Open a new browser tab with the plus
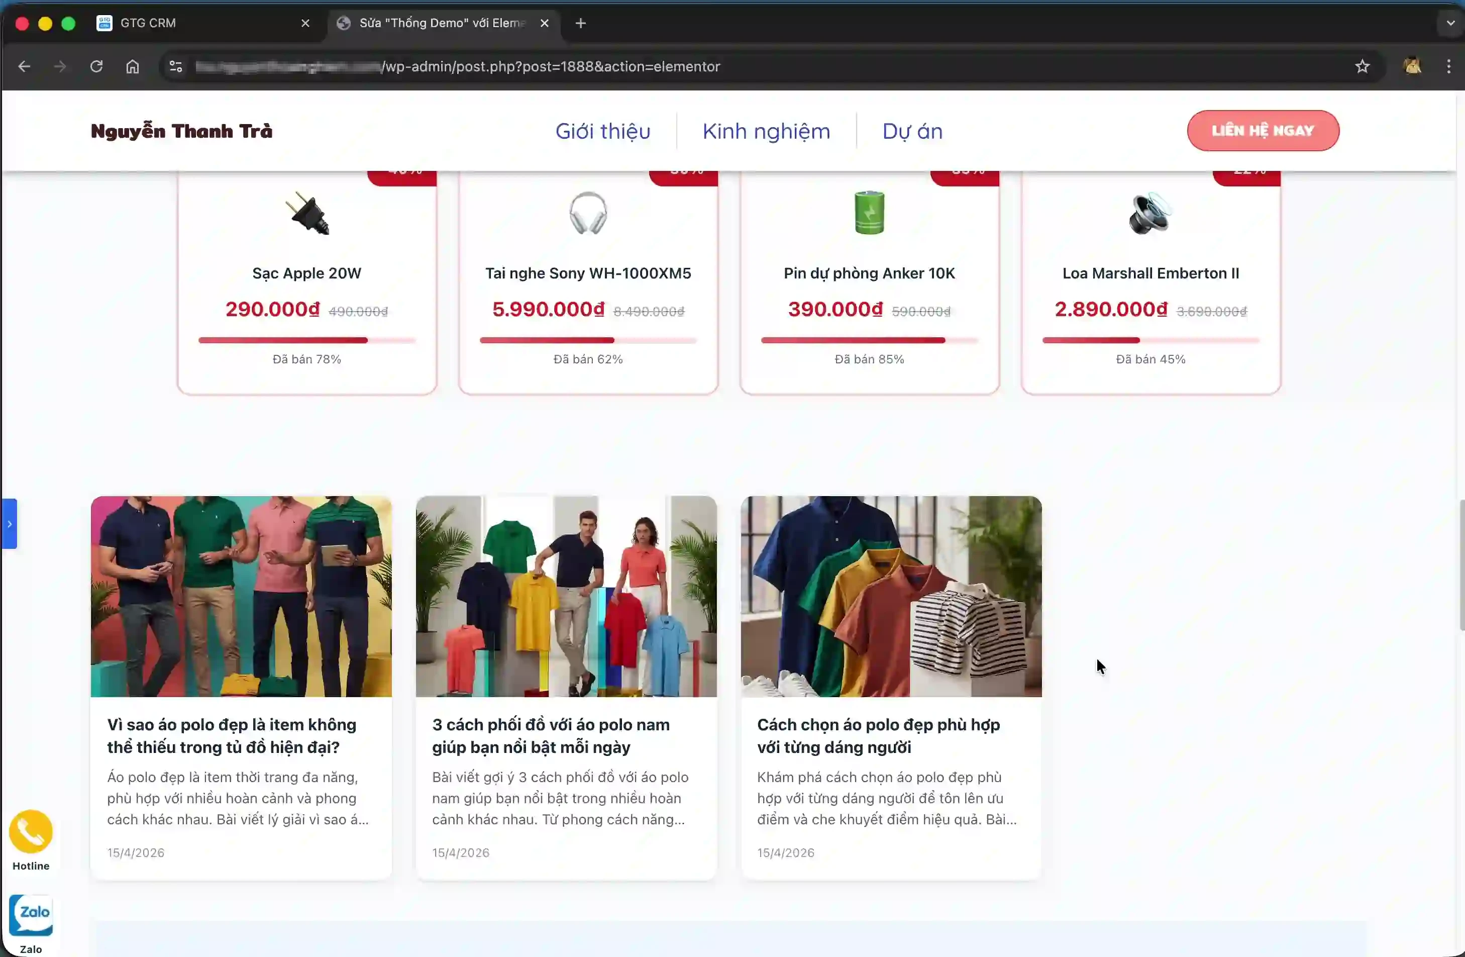Screen dimensions: 1465x957 pyautogui.click(x=579, y=24)
